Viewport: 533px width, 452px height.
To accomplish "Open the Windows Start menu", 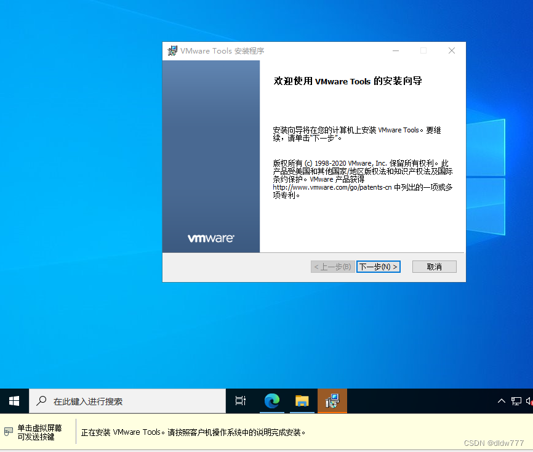I will 14,401.
